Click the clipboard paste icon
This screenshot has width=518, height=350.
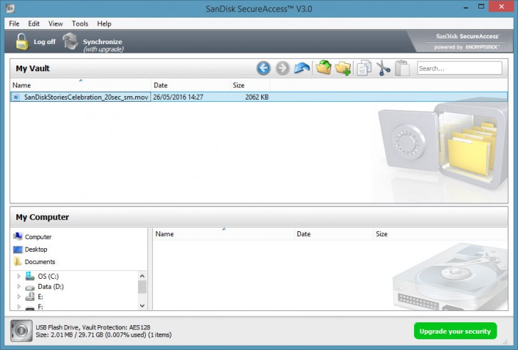coord(403,68)
